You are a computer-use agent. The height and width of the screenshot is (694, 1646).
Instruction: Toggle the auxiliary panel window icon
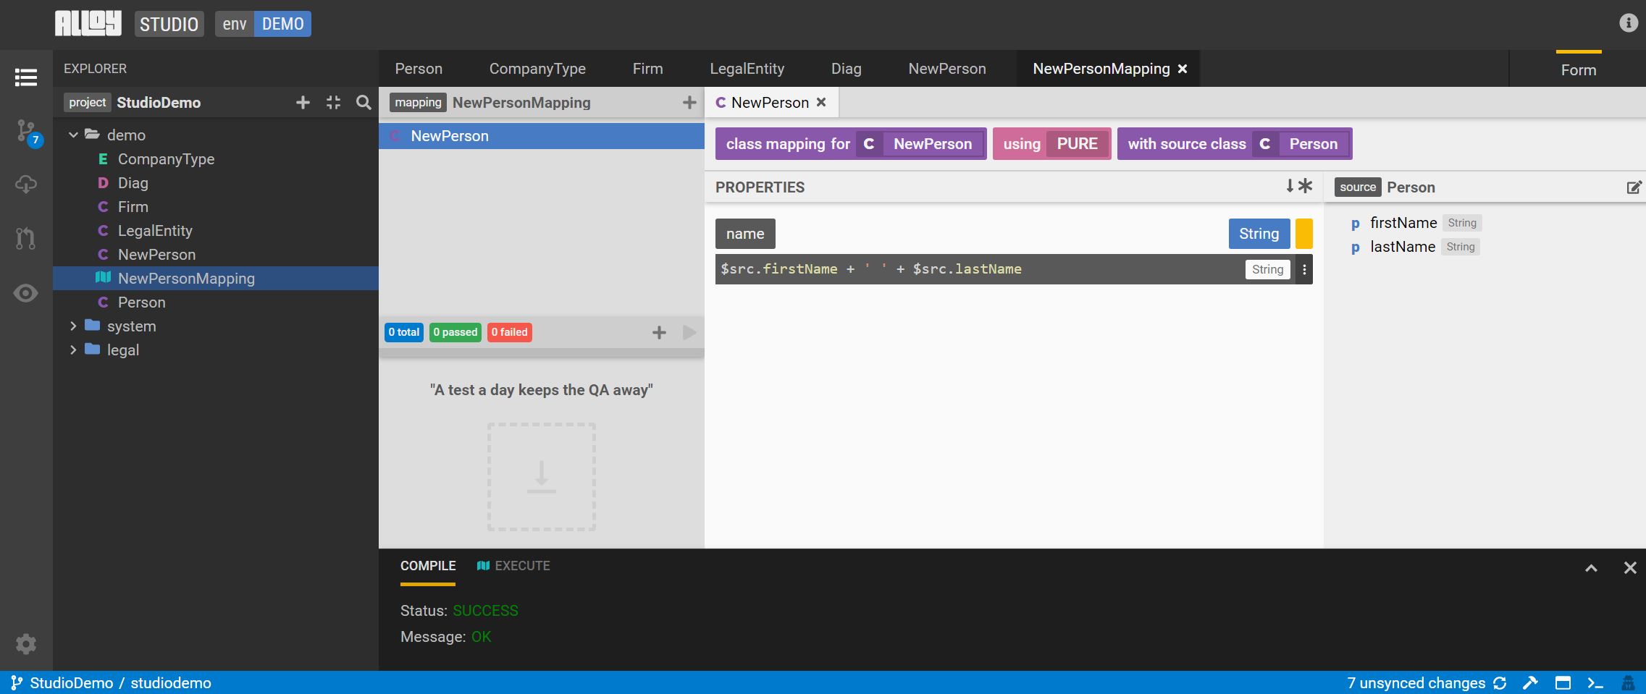(1563, 683)
